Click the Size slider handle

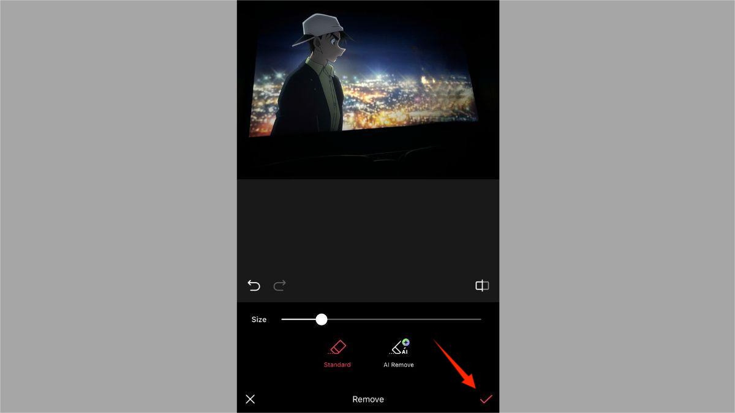coord(322,319)
